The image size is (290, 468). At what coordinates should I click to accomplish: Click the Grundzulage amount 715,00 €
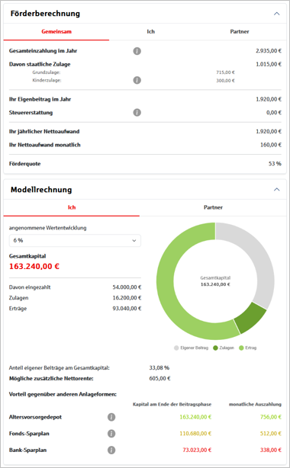tap(225, 72)
